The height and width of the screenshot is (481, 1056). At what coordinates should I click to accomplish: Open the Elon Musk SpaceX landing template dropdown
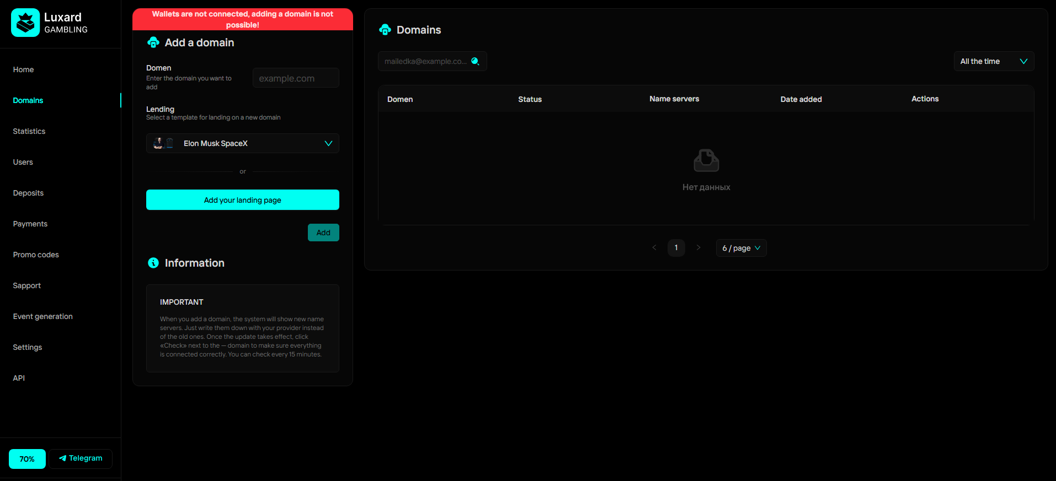coord(243,143)
